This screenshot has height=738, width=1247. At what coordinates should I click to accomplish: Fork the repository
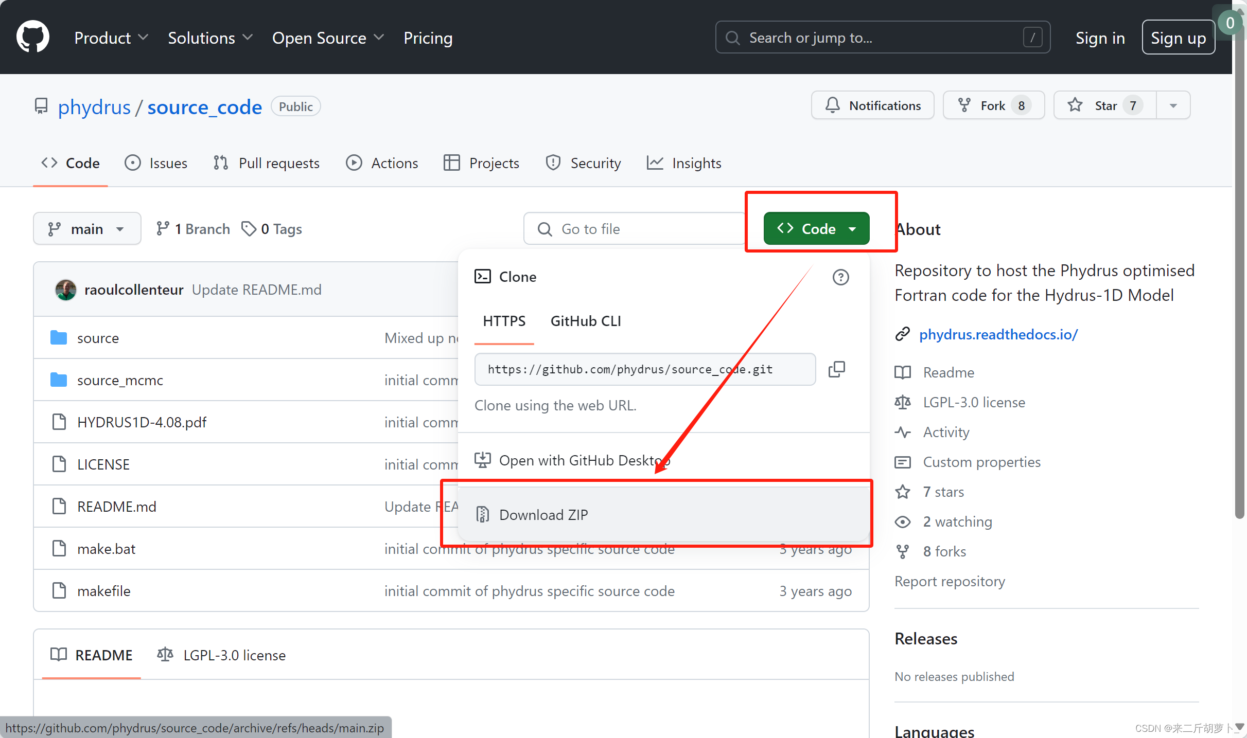(x=993, y=105)
